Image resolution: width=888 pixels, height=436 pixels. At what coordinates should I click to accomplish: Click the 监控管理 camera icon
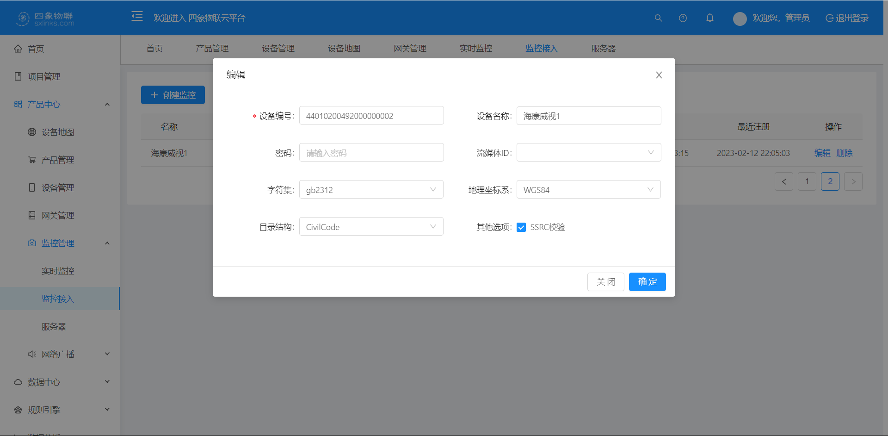pyautogui.click(x=31, y=243)
